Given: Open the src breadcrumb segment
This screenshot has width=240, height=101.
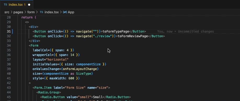Looking at the screenshot, I should [7, 12].
